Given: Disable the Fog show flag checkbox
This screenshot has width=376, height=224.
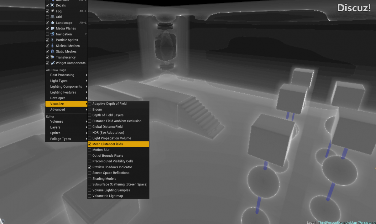Looking at the screenshot, I should coord(47,11).
